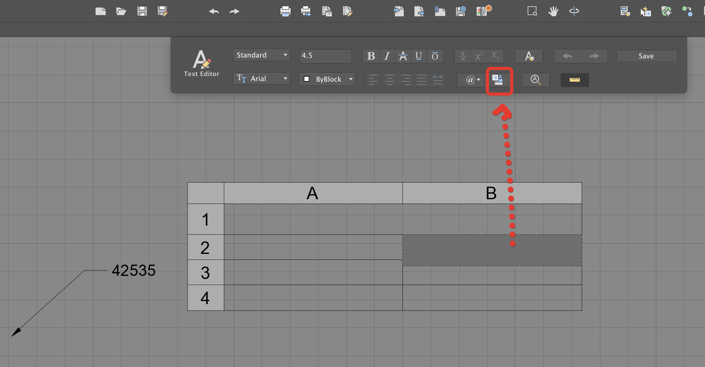This screenshot has height=367, width=705.
Task: Click the text height field showing 4.5
Action: point(325,55)
